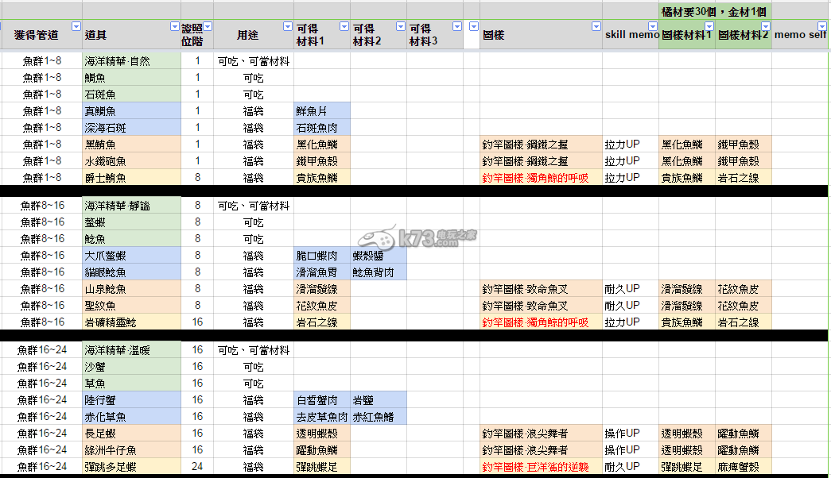Open the 可得材料3 filter dropdown

pos(457,26)
